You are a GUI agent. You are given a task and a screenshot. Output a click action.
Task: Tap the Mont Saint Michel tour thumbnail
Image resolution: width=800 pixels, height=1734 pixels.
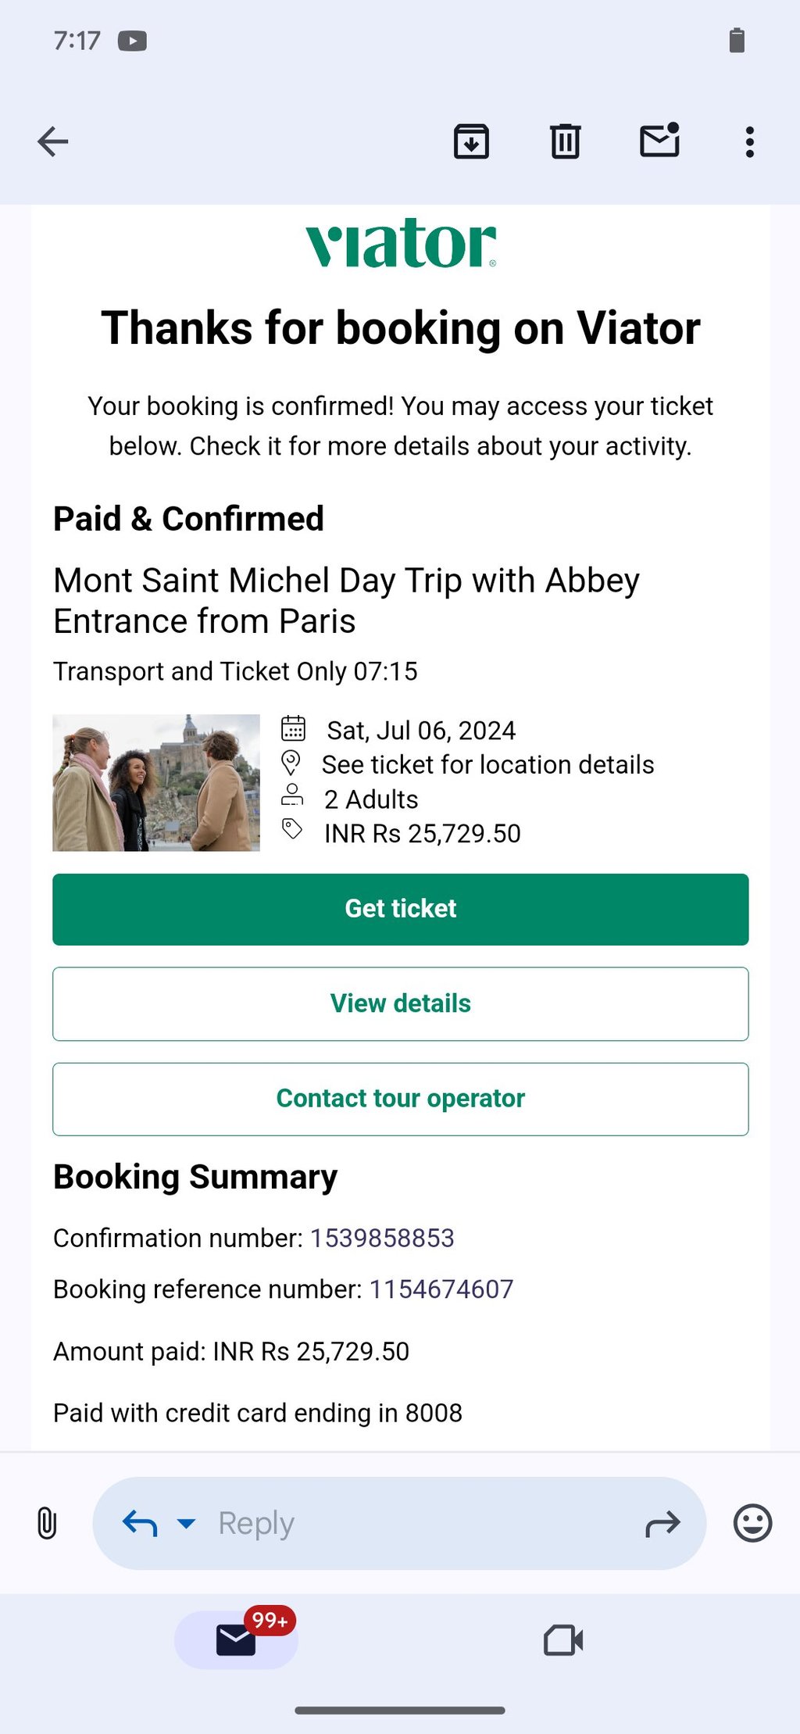(156, 782)
